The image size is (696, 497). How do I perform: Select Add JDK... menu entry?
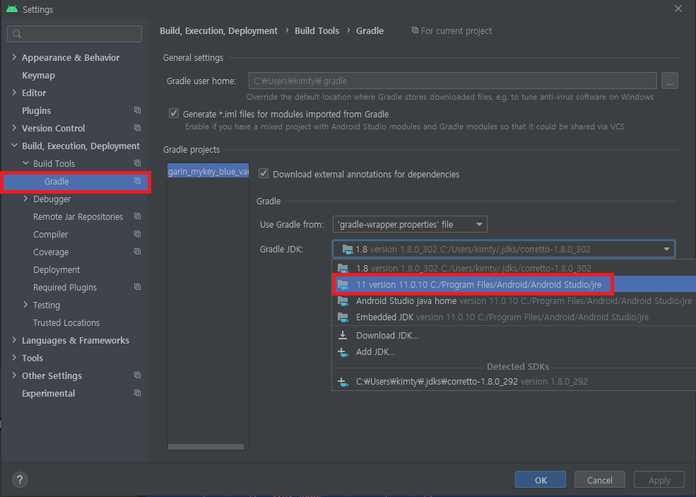click(x=514, y=352)
